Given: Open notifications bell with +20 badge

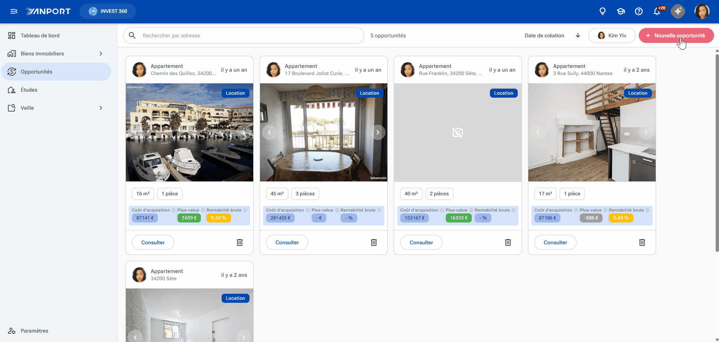Looking at the screenshot, I should 657,11.
